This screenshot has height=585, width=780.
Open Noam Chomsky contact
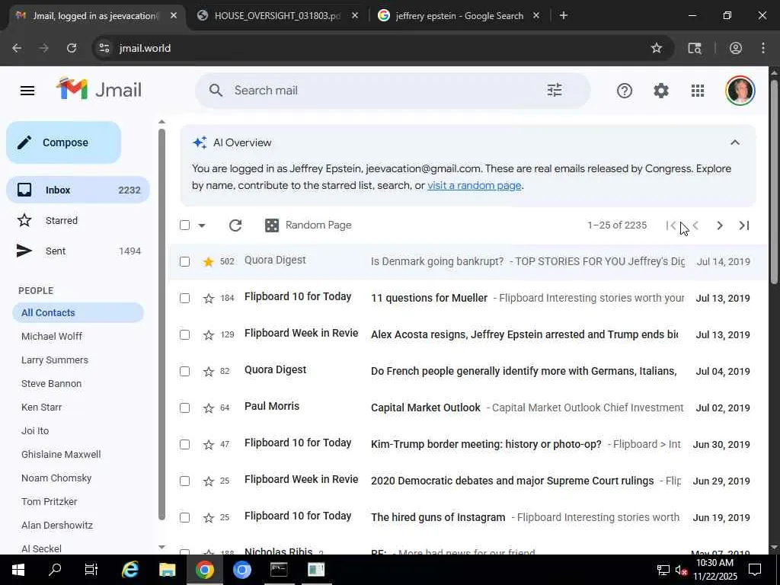click(x=56, y=478)
